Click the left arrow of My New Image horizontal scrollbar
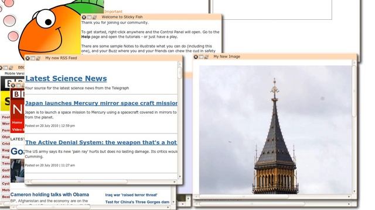The width and height of the screenshot is (375, 210). coord(196,197)
